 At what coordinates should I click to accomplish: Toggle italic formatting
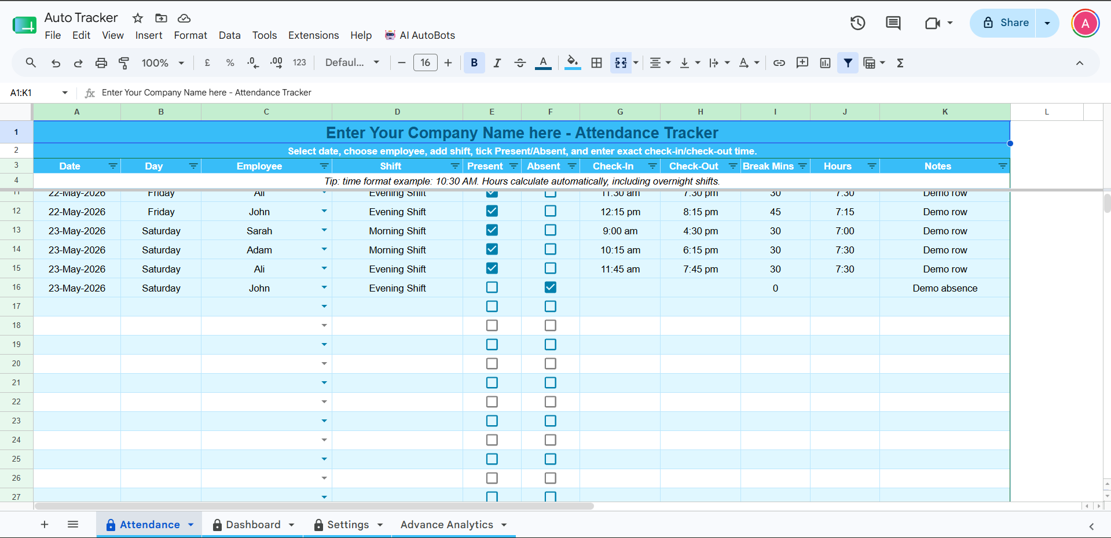point(497,62)
